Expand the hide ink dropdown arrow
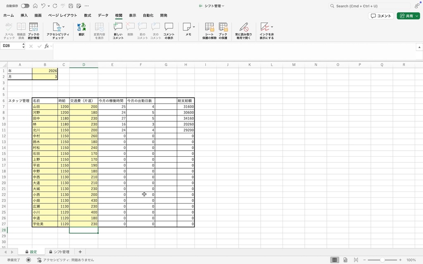The width and height of the screenshot is (423, 264). point(272,27)
